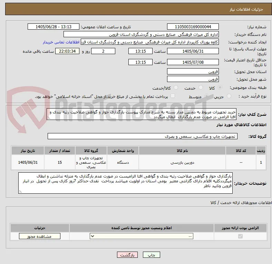The image size is (272, 264).
Task: Click نام کالا column header
Action: tap(182, 151)
